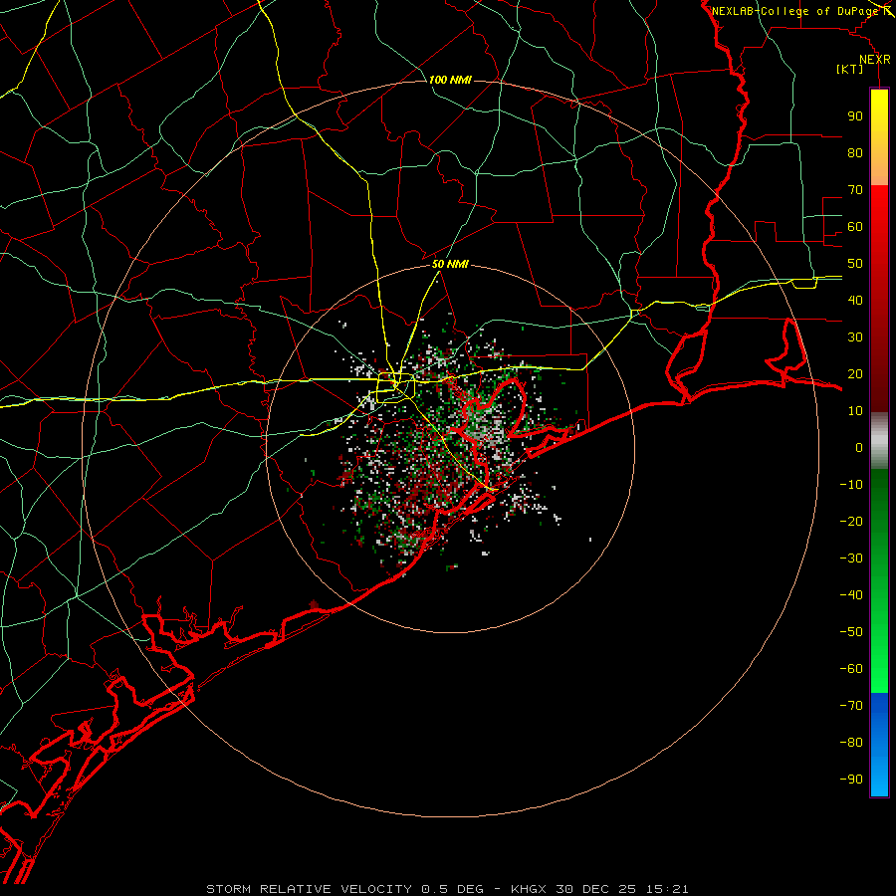Viewport: 896px width, 896px height.
Task: Select the -80 knot scale label
Action: [851, 743]
